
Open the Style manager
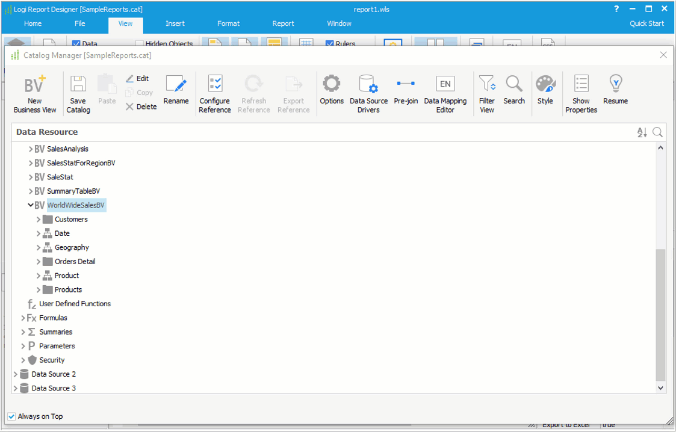[545, 91]
